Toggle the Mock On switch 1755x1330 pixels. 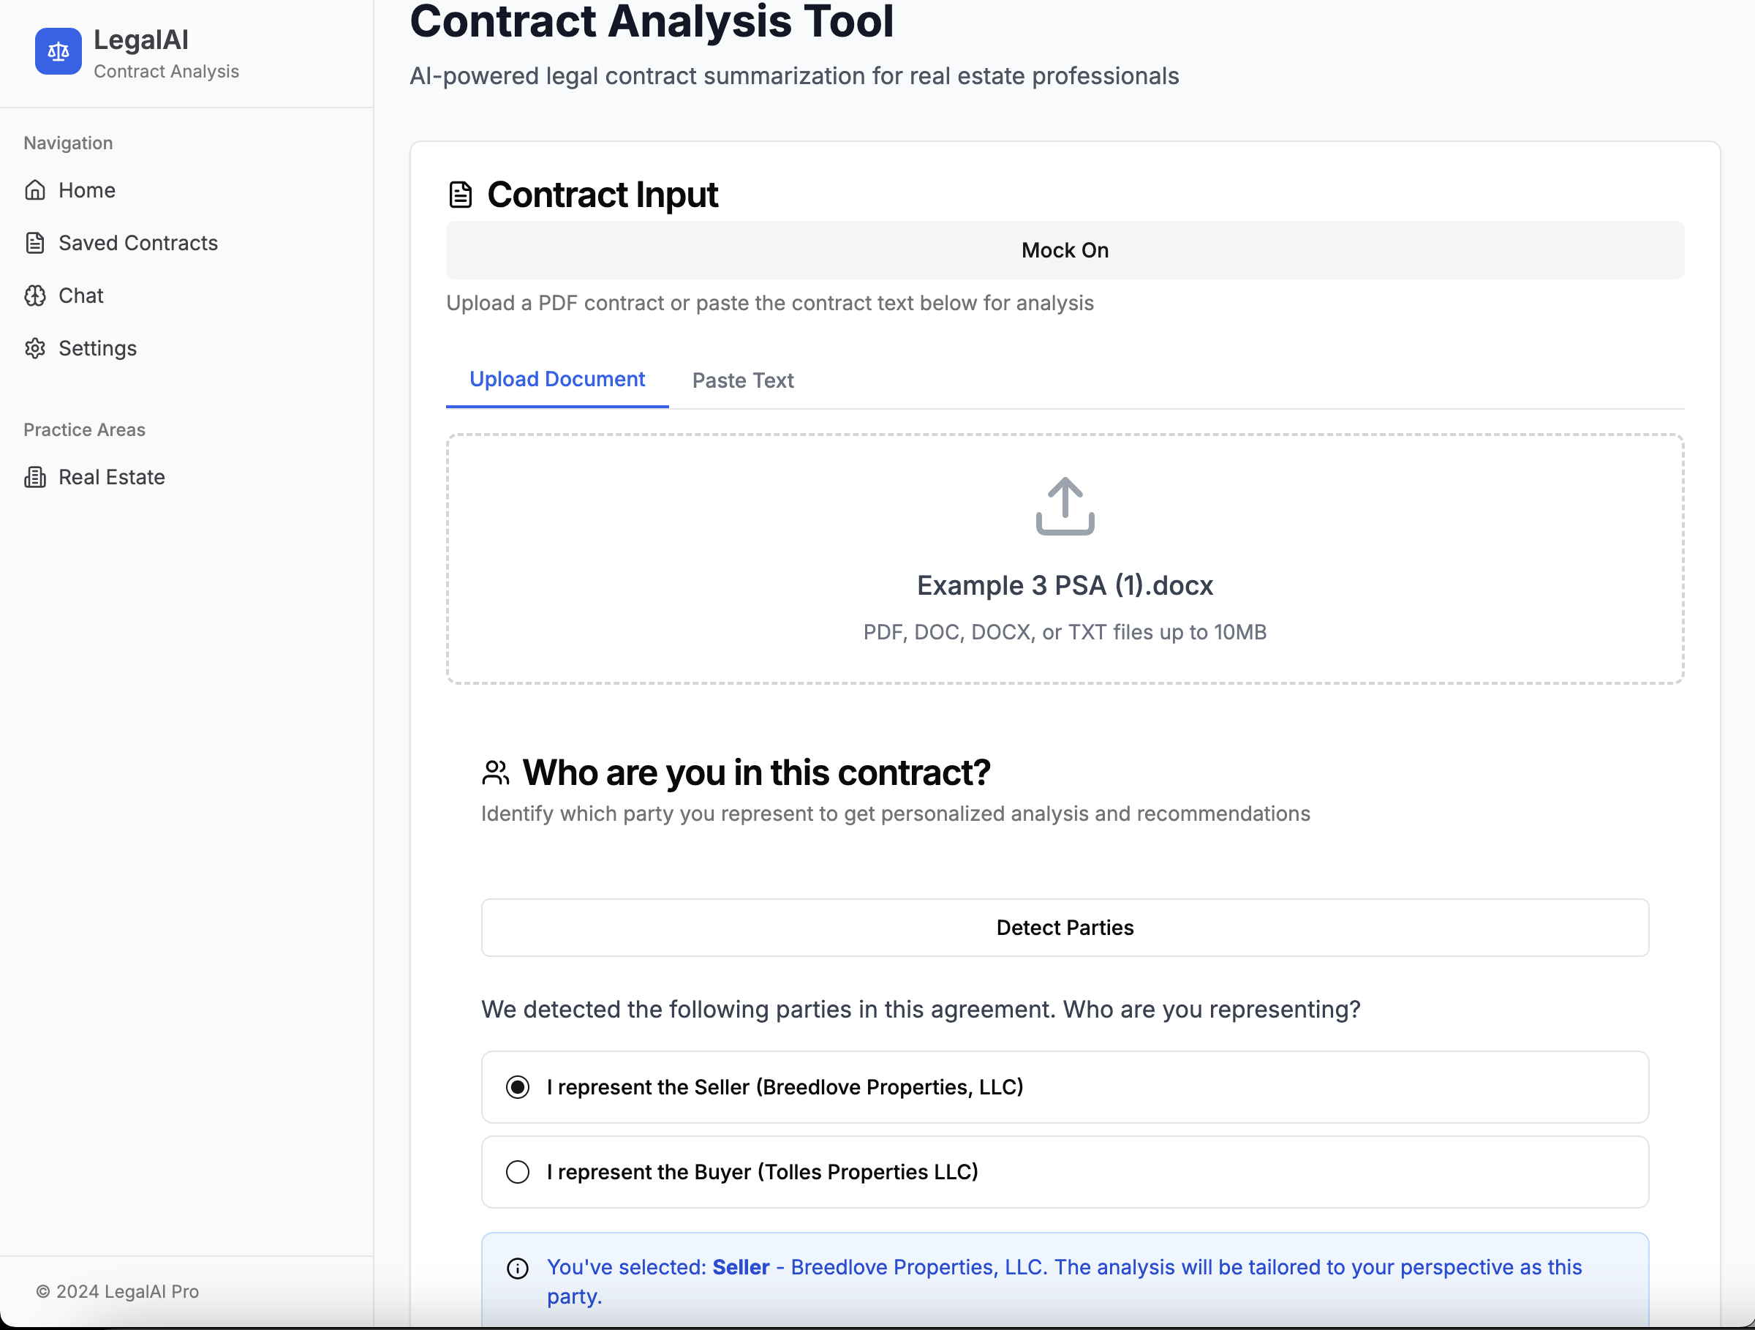(x=1064, y=249)
